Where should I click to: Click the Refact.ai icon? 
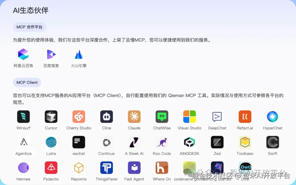[245, 116]
